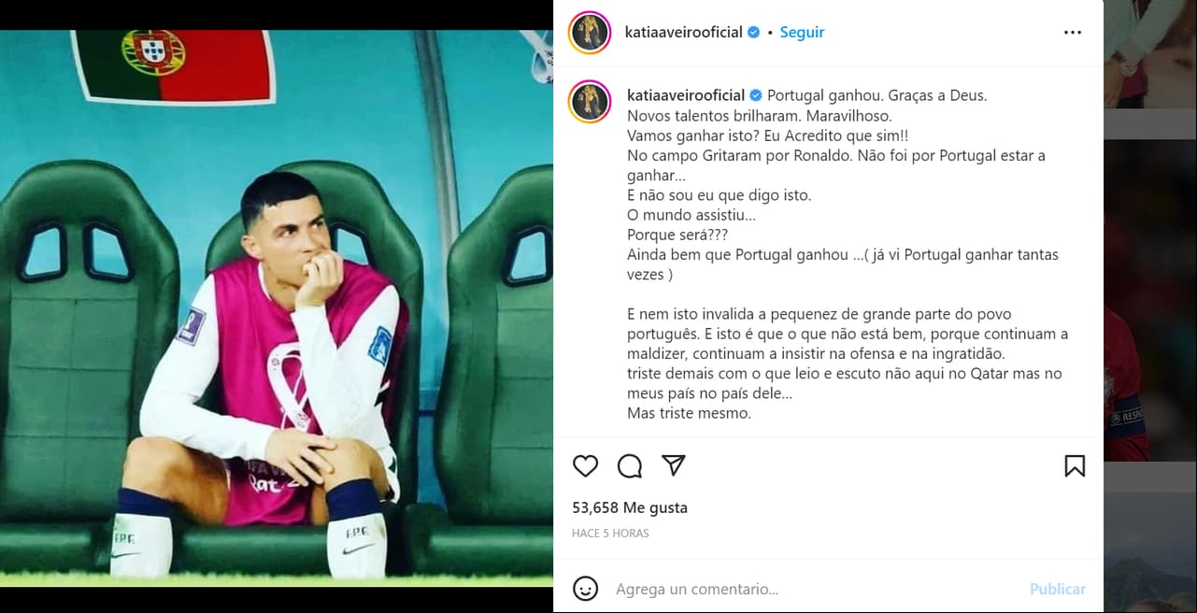Click the verified badge next to caption username
The width and height of the screenshot is (1197, 613).
pos(756,95)
